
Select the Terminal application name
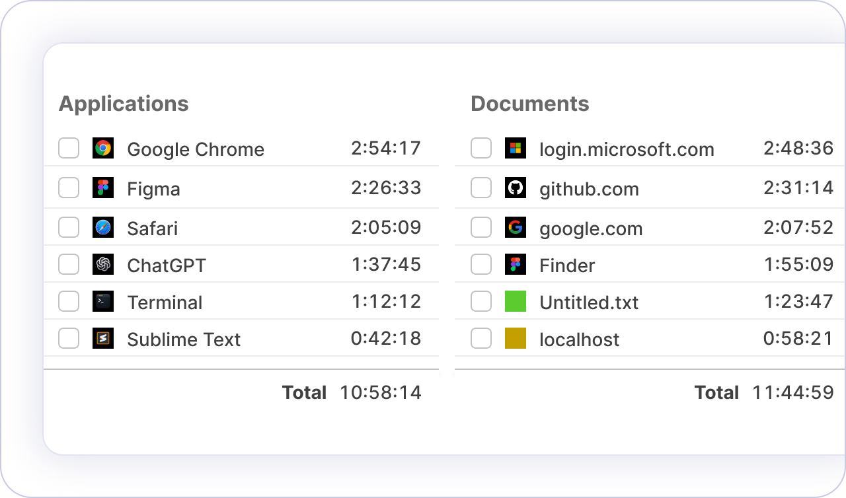pos(165,302)
